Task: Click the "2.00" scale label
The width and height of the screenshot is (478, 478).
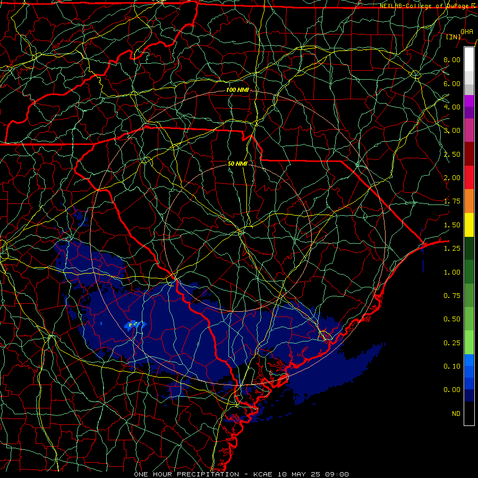Action: click(452, 177)
